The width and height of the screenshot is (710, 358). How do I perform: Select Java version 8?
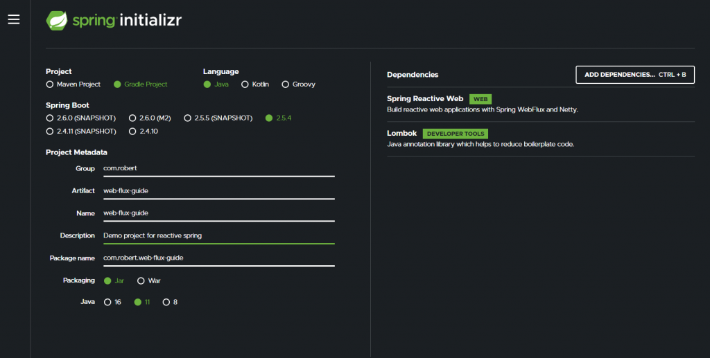(x=171, y=302)
